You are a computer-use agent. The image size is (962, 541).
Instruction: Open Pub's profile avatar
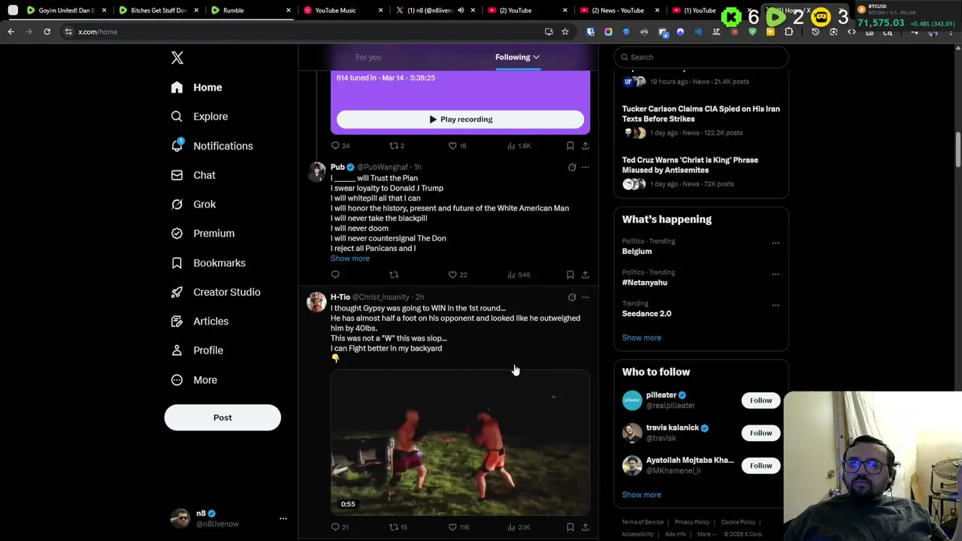(316, 172)
